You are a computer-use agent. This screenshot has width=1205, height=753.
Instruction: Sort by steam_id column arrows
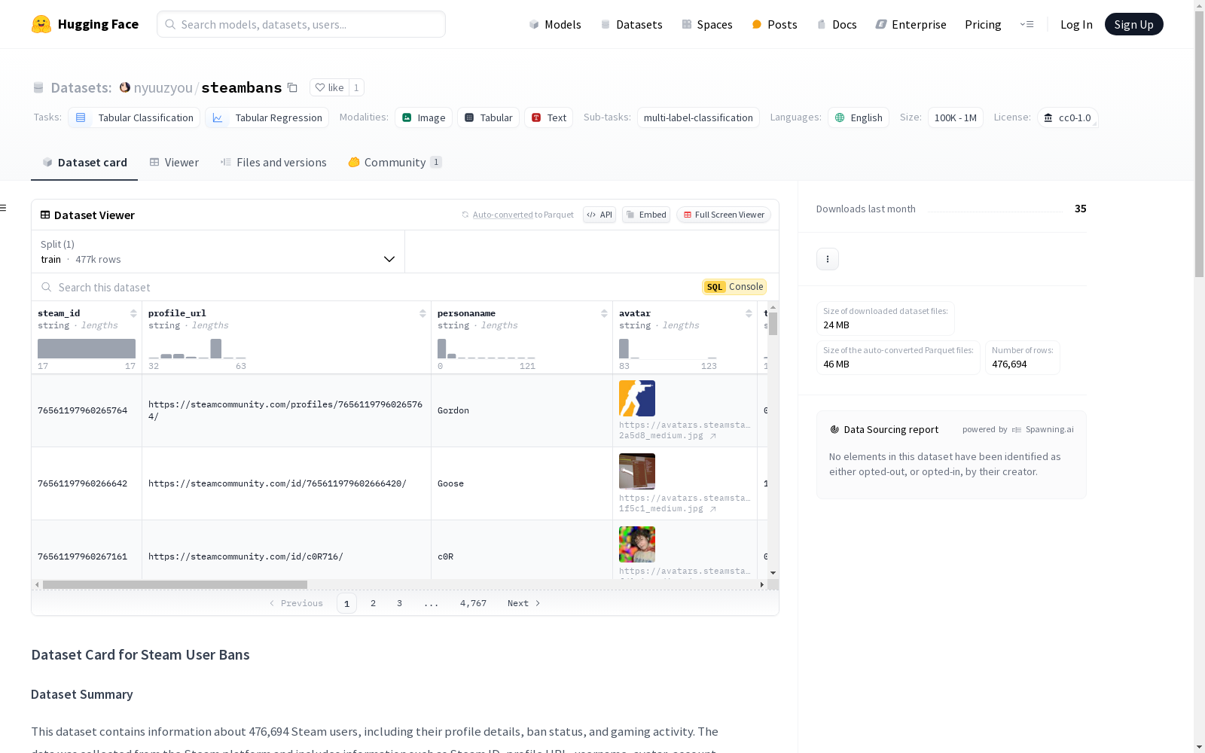133,313
